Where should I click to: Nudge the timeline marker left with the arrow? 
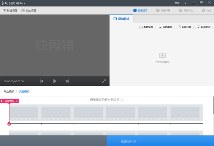coord(2,101)
